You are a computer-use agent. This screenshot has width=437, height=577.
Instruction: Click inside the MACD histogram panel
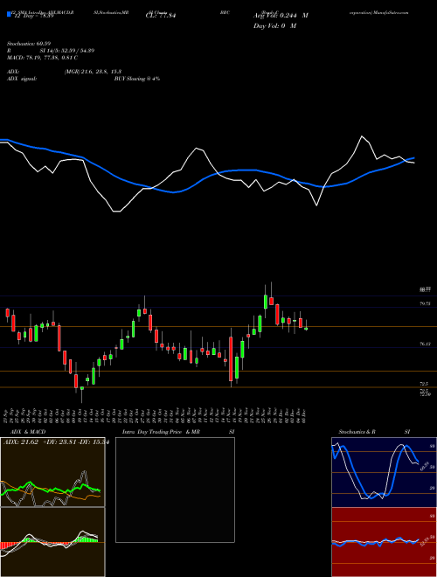[52, 542]
